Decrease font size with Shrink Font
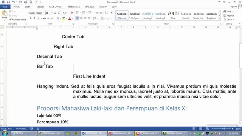 click(x=59, y=13)
